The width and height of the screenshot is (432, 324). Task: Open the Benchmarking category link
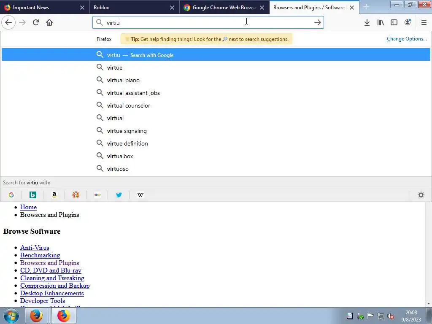[x=40, y=255]
